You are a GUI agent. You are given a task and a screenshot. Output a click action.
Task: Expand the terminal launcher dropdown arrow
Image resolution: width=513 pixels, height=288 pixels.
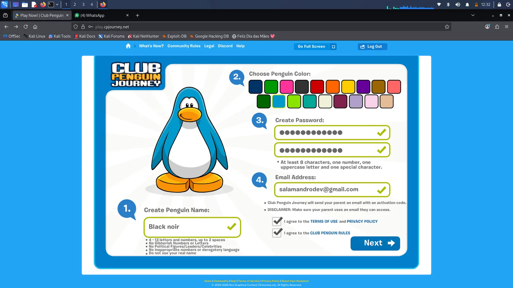point(57,4)
